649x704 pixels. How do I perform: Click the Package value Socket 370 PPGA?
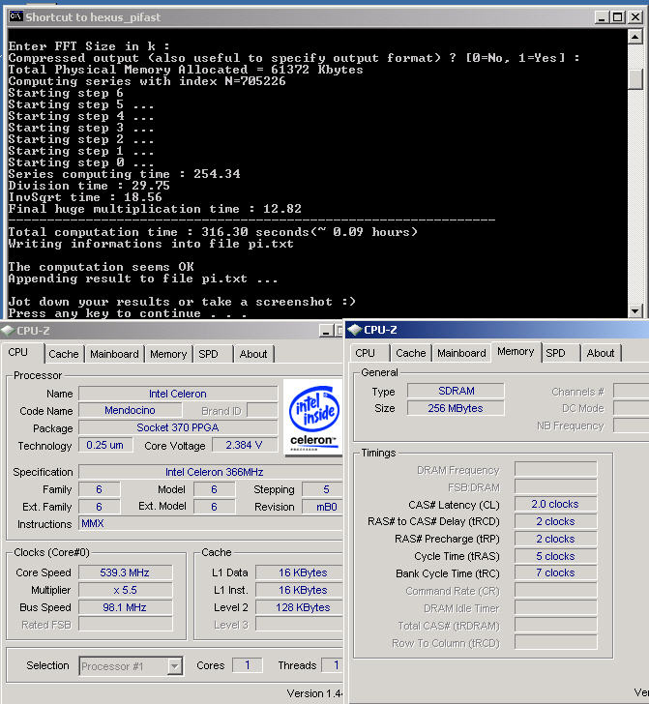click(178, 427)
